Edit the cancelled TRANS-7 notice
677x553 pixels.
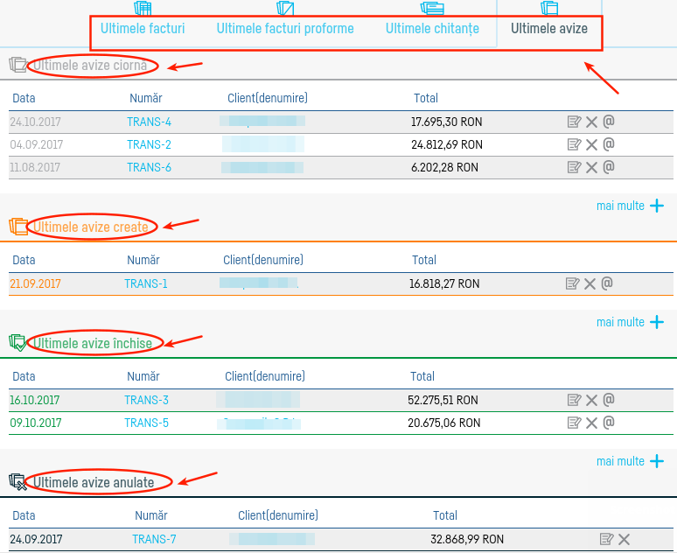tap(607, 540)
